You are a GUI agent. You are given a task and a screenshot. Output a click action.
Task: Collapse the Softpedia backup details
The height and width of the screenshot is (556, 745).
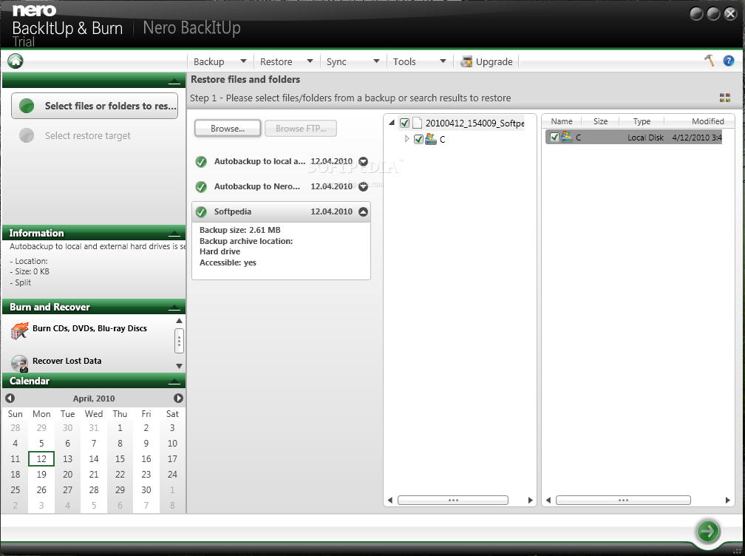(364, 211)
